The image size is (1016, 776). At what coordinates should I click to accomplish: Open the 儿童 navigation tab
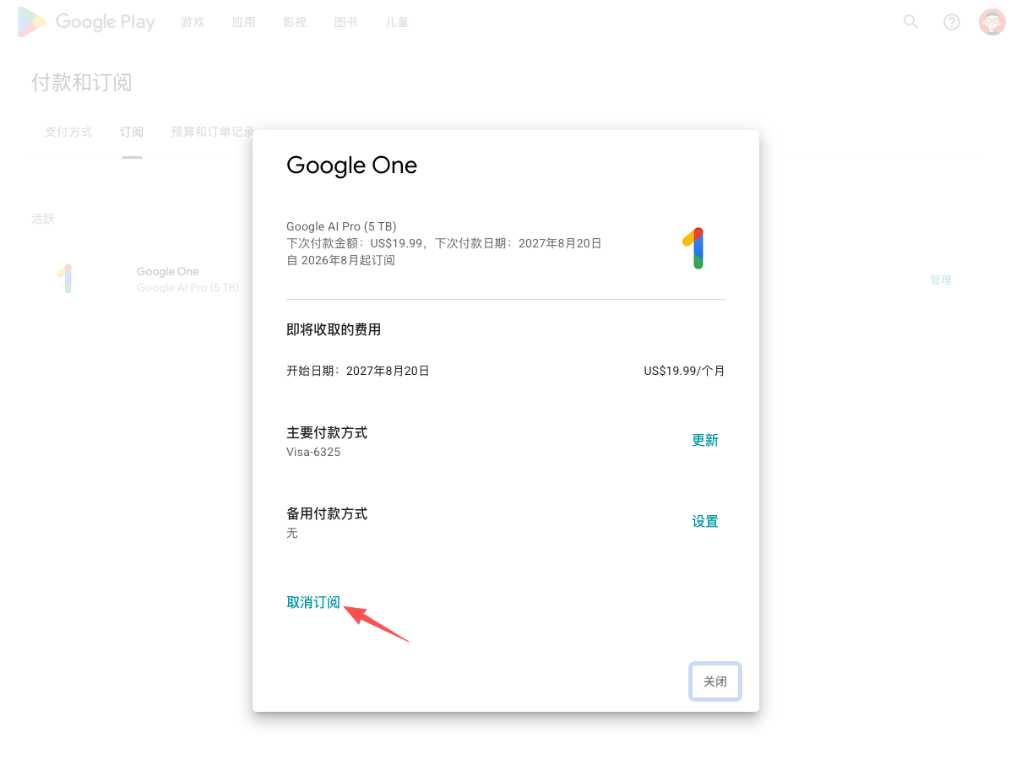[x=397, y=22]
